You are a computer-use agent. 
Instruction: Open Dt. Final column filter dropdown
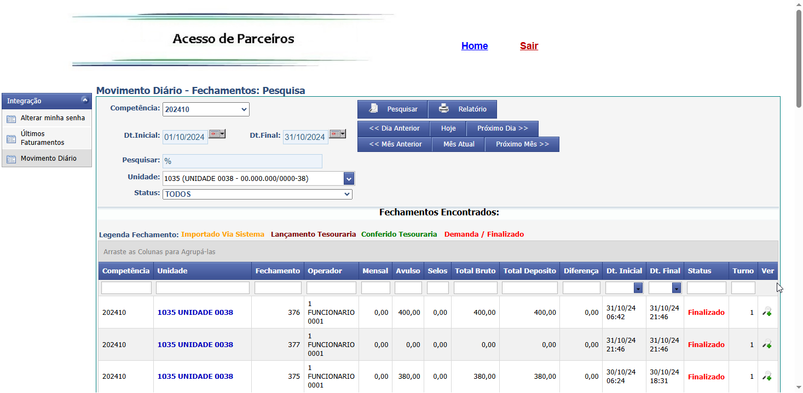(677, 288)
